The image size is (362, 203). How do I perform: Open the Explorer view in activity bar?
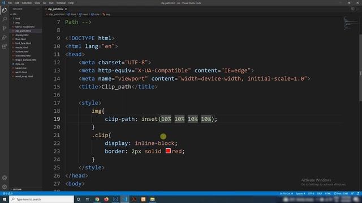(x=5, y=10)
